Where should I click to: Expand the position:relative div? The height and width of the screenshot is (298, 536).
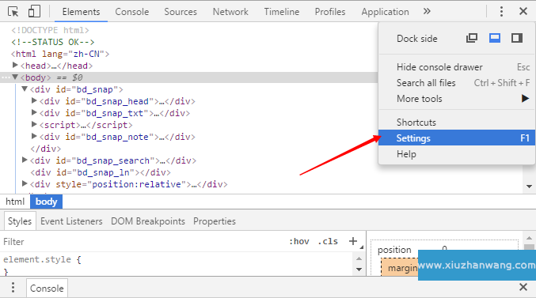pyautogui.click(x=25, y=183)
